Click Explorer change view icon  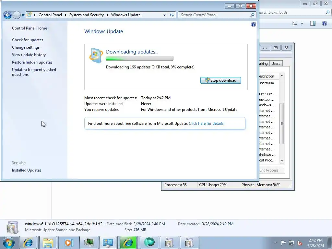295,23
